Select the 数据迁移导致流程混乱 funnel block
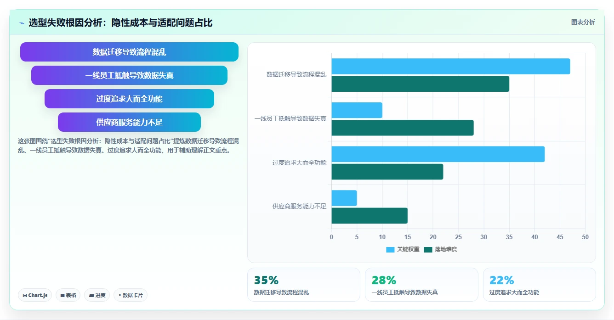The width and height of the screenshot is (614, 320). [129, 52]
